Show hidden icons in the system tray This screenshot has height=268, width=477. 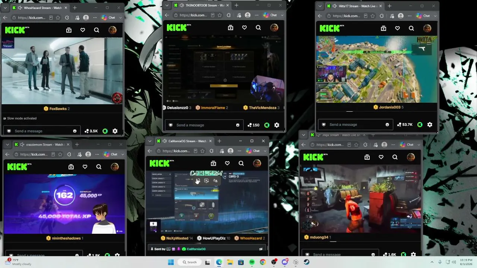point(432,262)
